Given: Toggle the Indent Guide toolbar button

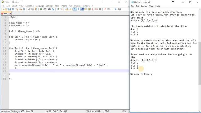Looking at the screenshot, I should [x=82, y=9].
